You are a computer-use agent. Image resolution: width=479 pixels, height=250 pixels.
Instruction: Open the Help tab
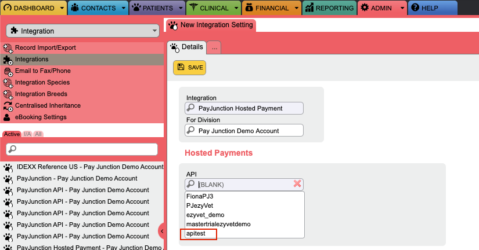[433, 8]
